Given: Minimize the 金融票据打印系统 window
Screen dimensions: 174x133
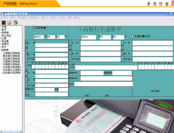Looking at the screenshot, I should click(167, 14).
